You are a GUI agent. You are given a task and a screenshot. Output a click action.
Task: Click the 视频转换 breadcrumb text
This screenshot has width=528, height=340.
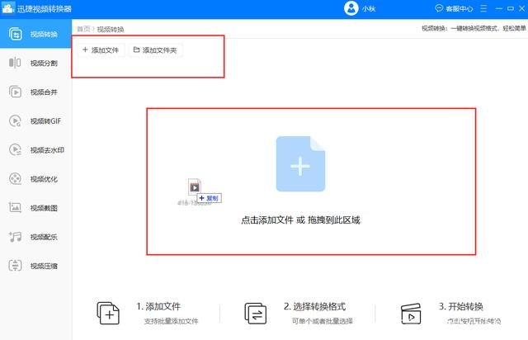pyautogui.click(x=111, y=30)
